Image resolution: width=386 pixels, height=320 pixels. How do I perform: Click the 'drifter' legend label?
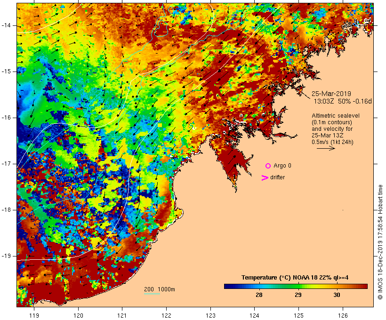tap(277, 177)
